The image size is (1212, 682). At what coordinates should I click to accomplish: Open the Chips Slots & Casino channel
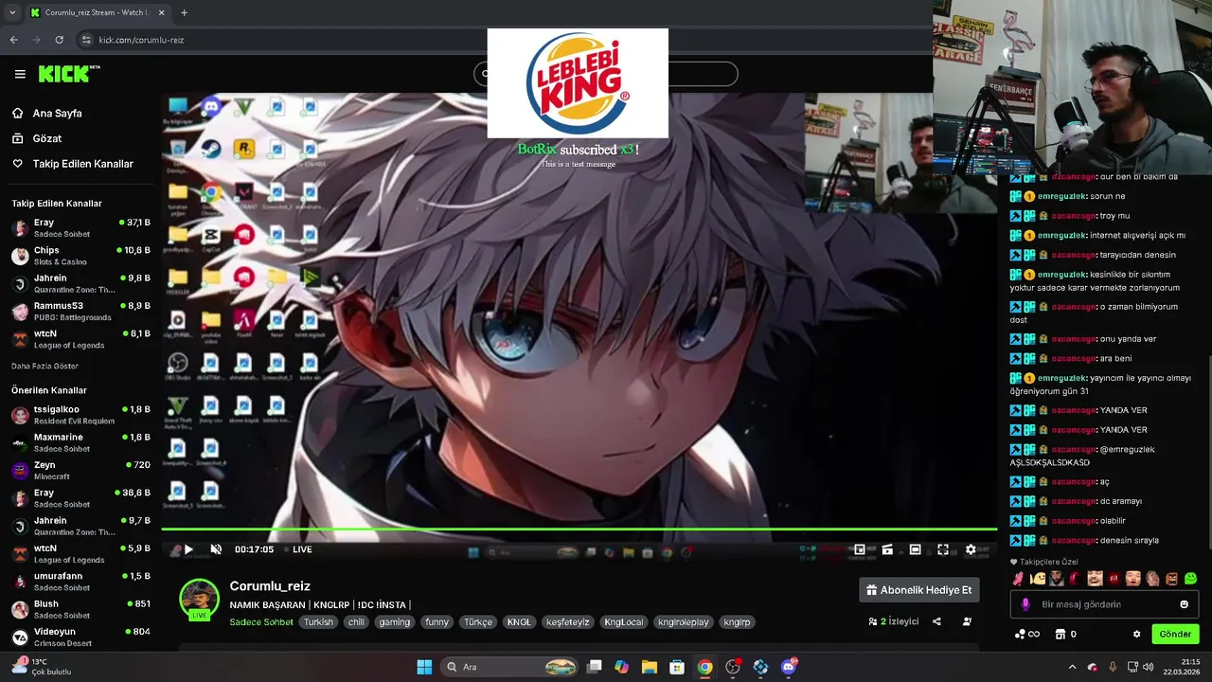click(x=80, y=256)
